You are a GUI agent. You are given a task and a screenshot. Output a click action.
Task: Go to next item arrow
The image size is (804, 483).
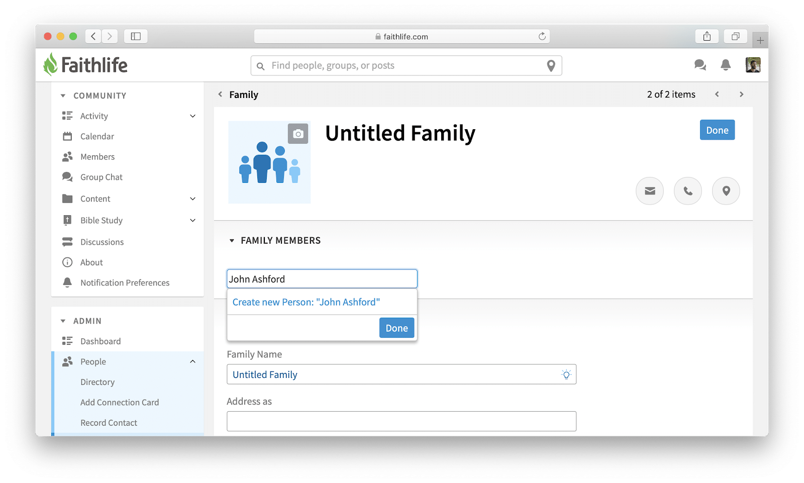(x=741, y=94)
